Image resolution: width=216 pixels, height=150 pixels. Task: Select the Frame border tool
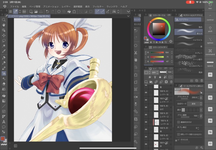(4, 111)
